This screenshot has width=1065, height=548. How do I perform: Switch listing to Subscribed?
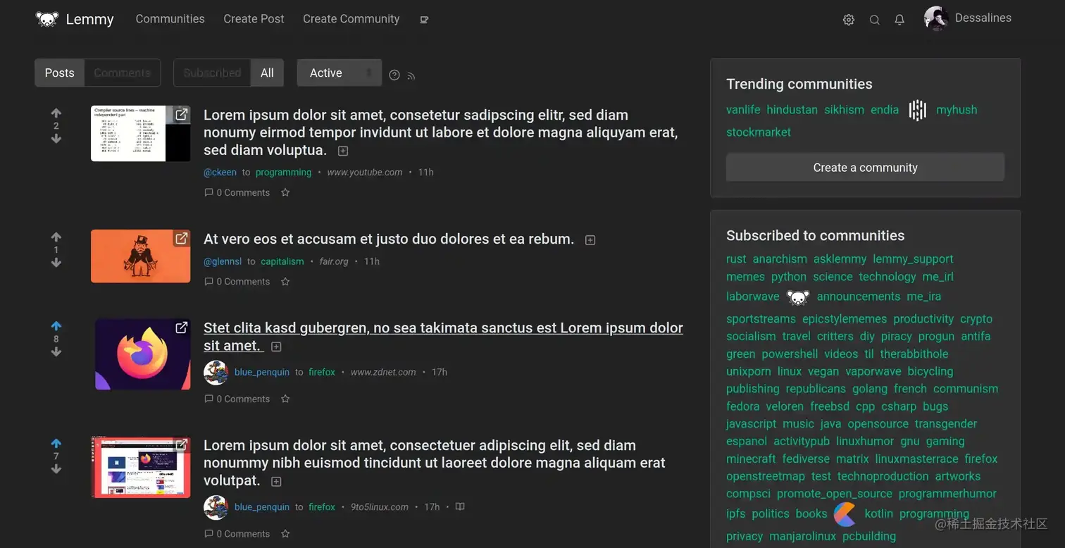[x=212, y=73]
